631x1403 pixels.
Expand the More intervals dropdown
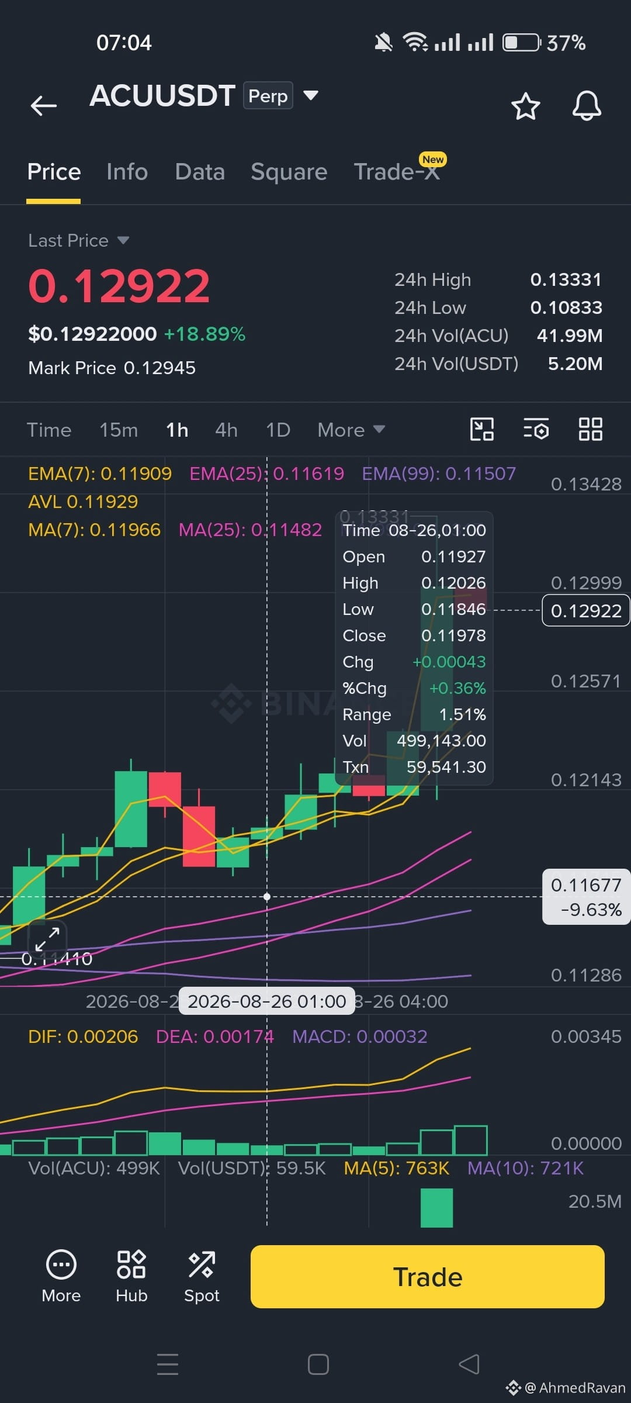coord(351,430)
